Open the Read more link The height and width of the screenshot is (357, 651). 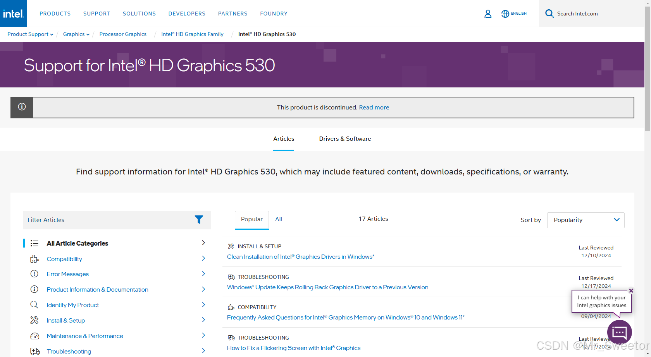point(374,108)
